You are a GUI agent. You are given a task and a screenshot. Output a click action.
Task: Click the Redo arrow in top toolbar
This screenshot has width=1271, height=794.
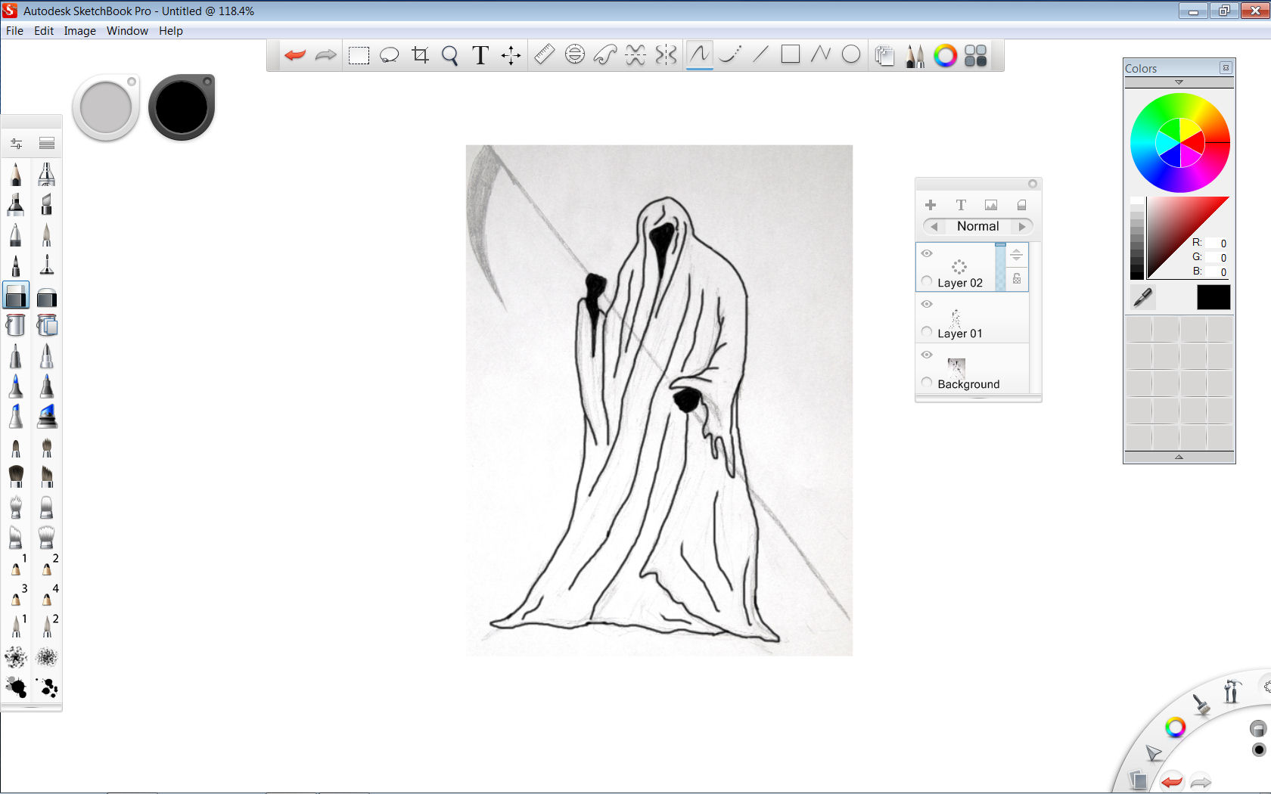pyautogui.click(x=326, y=55)
